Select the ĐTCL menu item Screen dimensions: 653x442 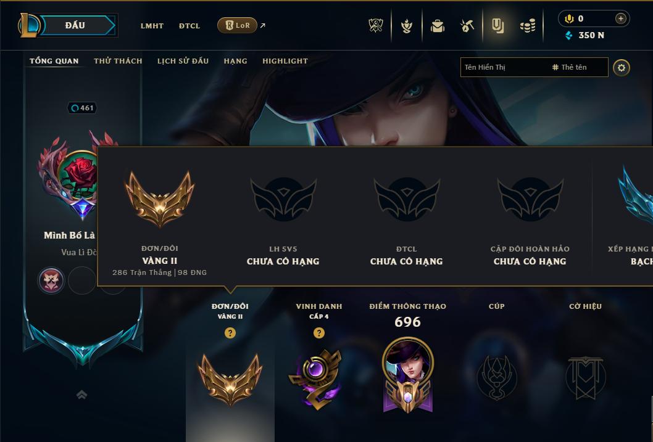(189, 26)
